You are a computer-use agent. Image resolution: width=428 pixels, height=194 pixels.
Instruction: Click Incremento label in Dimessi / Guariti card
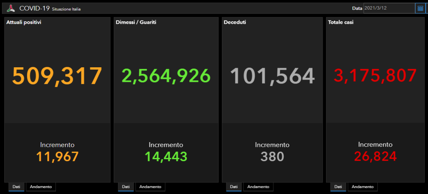coord(166,145)
